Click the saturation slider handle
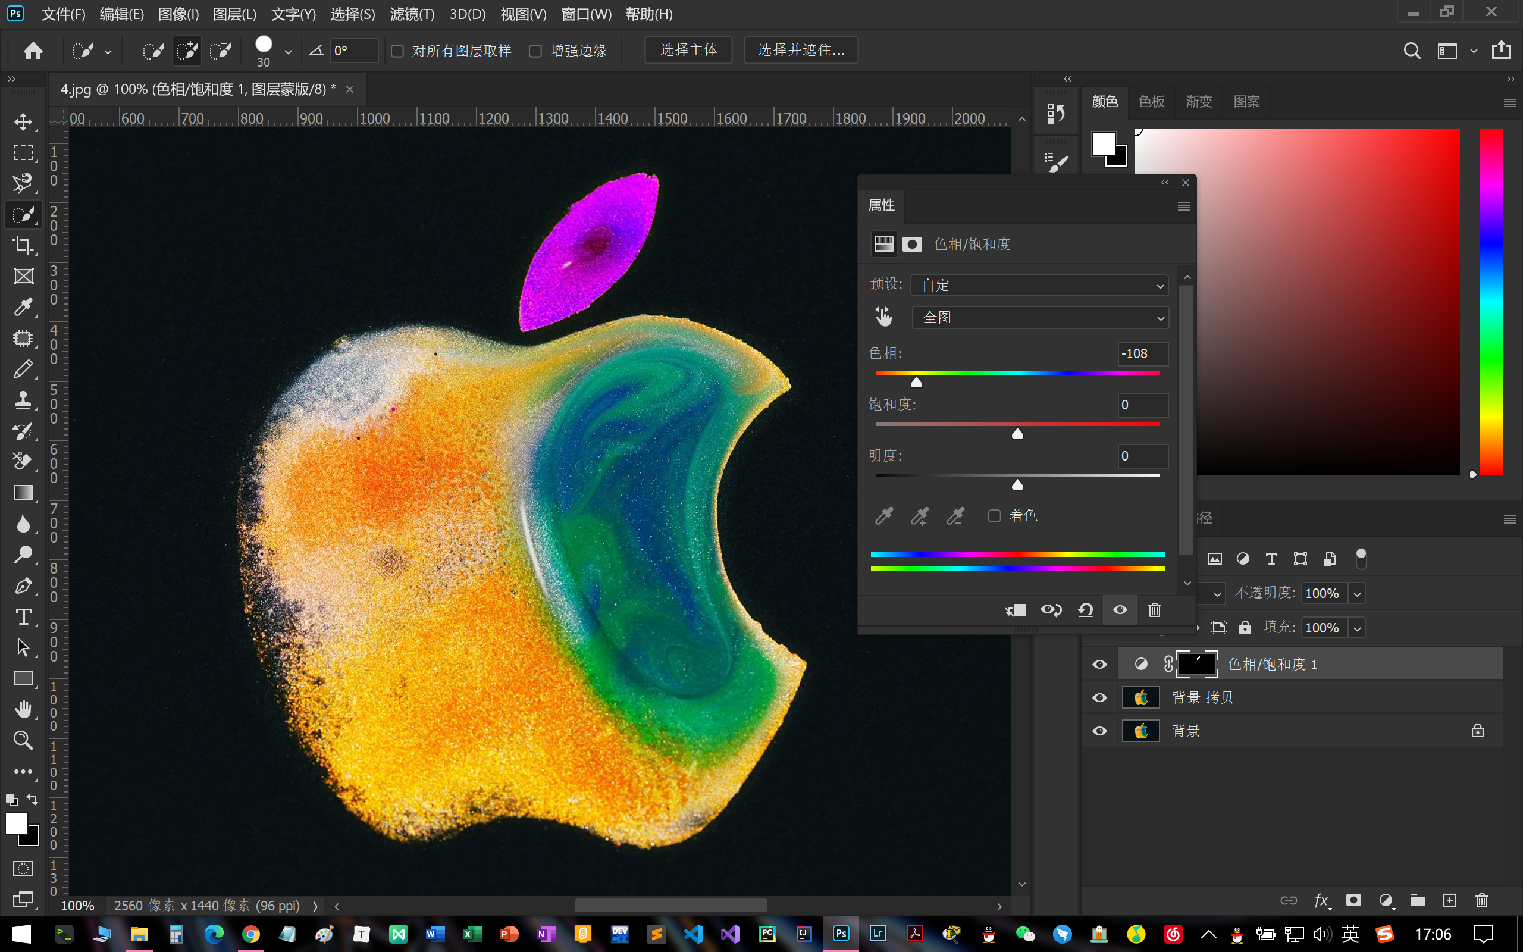The height and width of the screenshot is (952, 1523). tap(1017, 433)
